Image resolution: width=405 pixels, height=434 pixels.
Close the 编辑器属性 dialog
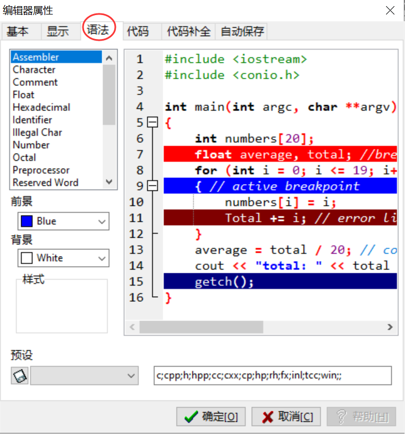click(x=390, y=11)
